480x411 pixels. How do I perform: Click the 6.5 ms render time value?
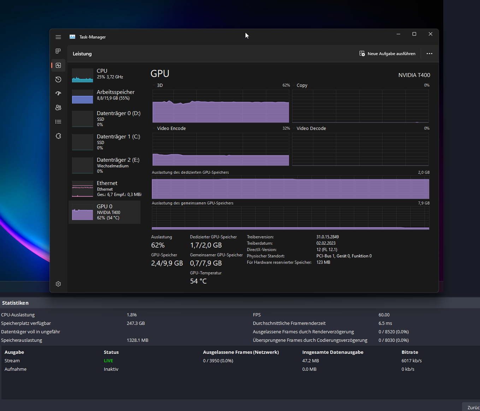[385, 323]
